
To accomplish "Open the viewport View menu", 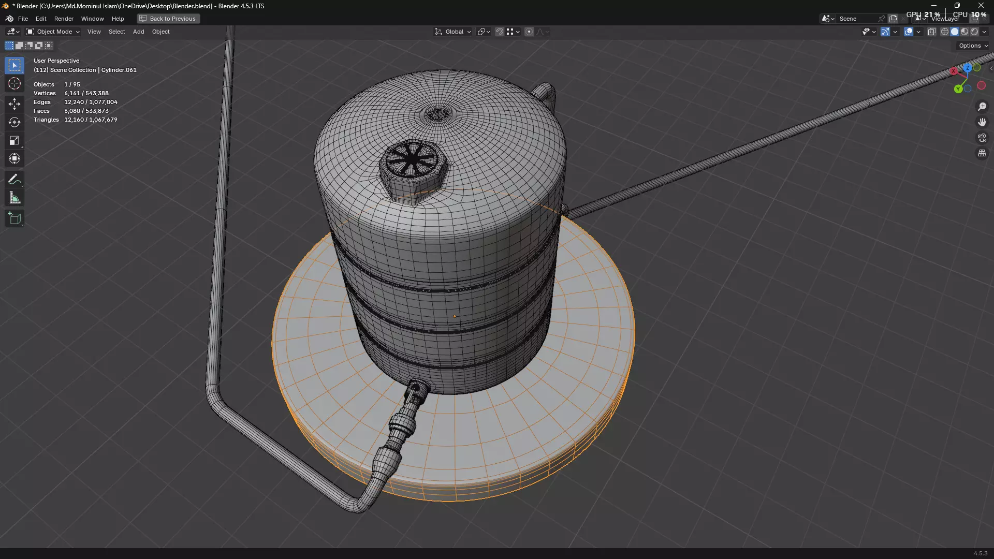I will (x=94, y=32).
